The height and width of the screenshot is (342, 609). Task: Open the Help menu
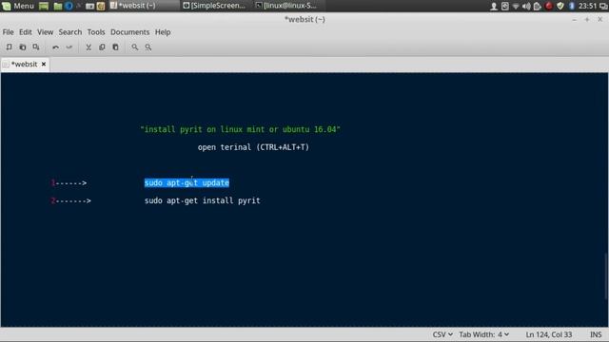163,32
